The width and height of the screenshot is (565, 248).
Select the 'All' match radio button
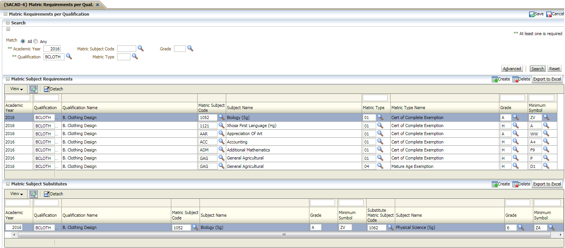coord(23,42)
